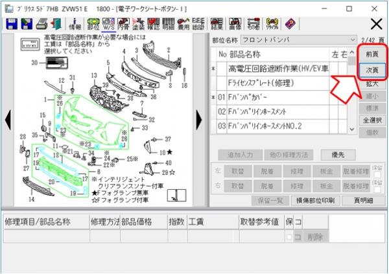Screen dimensions: 389x274
Task: Click the 拡大 zoom-in button
Action: pyautogui.click(x=372, y=84)
